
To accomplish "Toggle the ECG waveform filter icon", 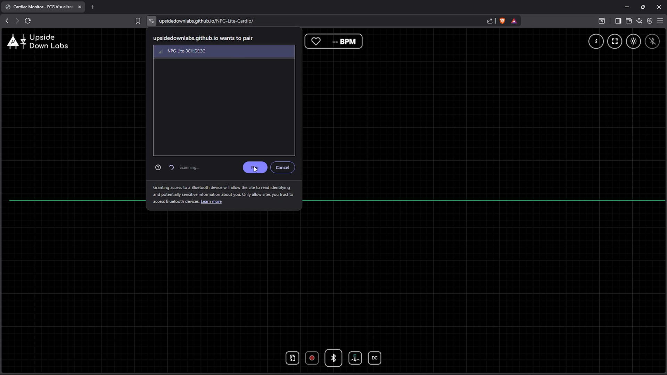I will pyautogui.click(x=355, y=358).
